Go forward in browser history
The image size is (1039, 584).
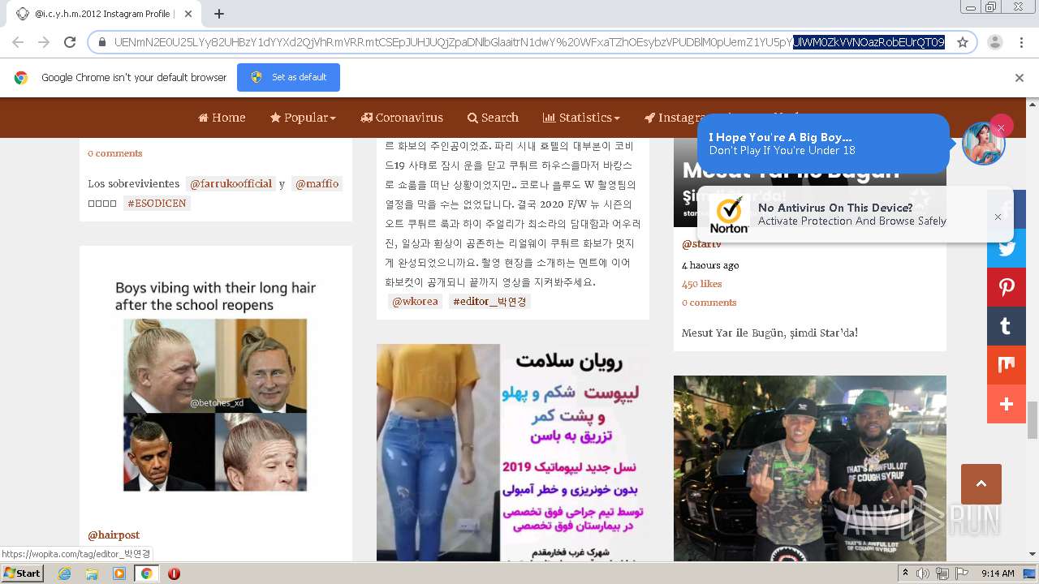pos(44,42)
